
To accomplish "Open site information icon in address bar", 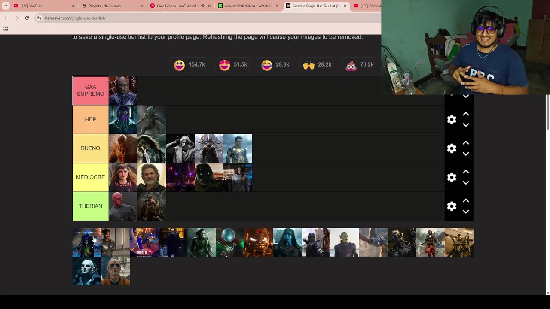I will tap(39, 18).
